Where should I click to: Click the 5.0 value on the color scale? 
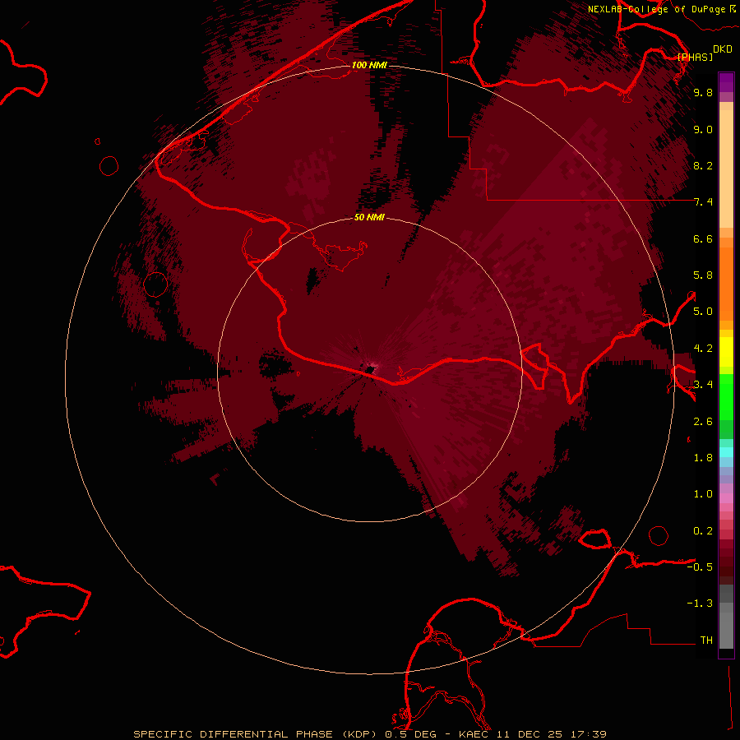tap(703, 312)
